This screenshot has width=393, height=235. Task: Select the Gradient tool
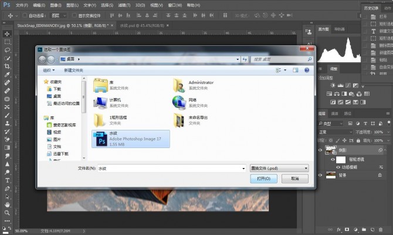[x=7, y=147]
